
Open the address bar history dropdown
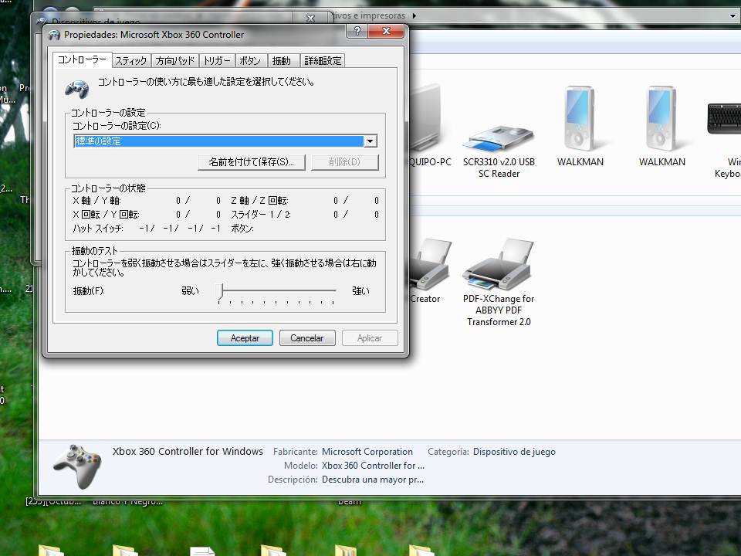[x=733, y=15]
